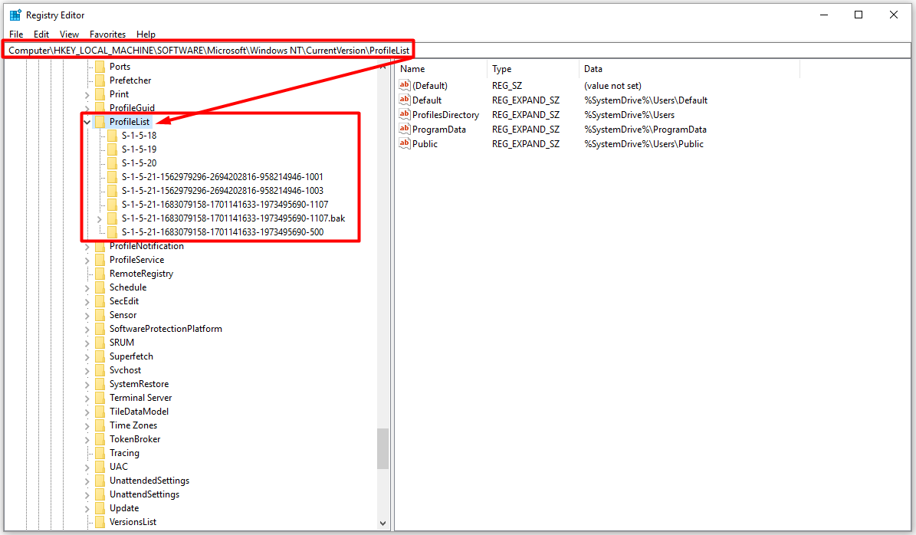Expand the Terminal Server key

pos(87,398)
